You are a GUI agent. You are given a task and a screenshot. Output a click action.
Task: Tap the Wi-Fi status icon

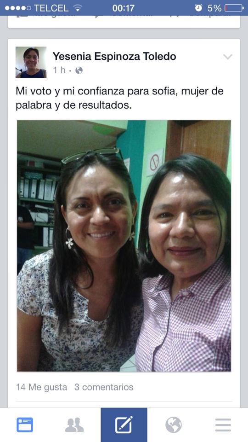(77, 8)
